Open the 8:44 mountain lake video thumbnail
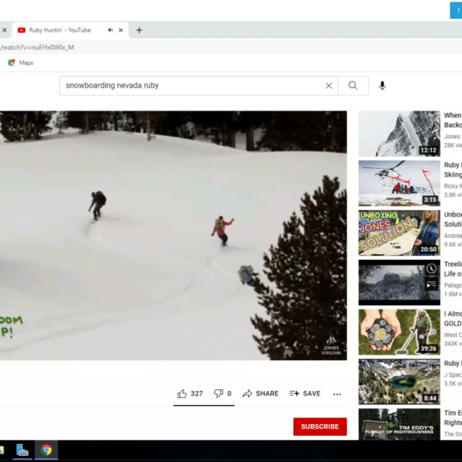Image resolution: width=462 pixels, height=462 pixels. (x=400, y=381)
